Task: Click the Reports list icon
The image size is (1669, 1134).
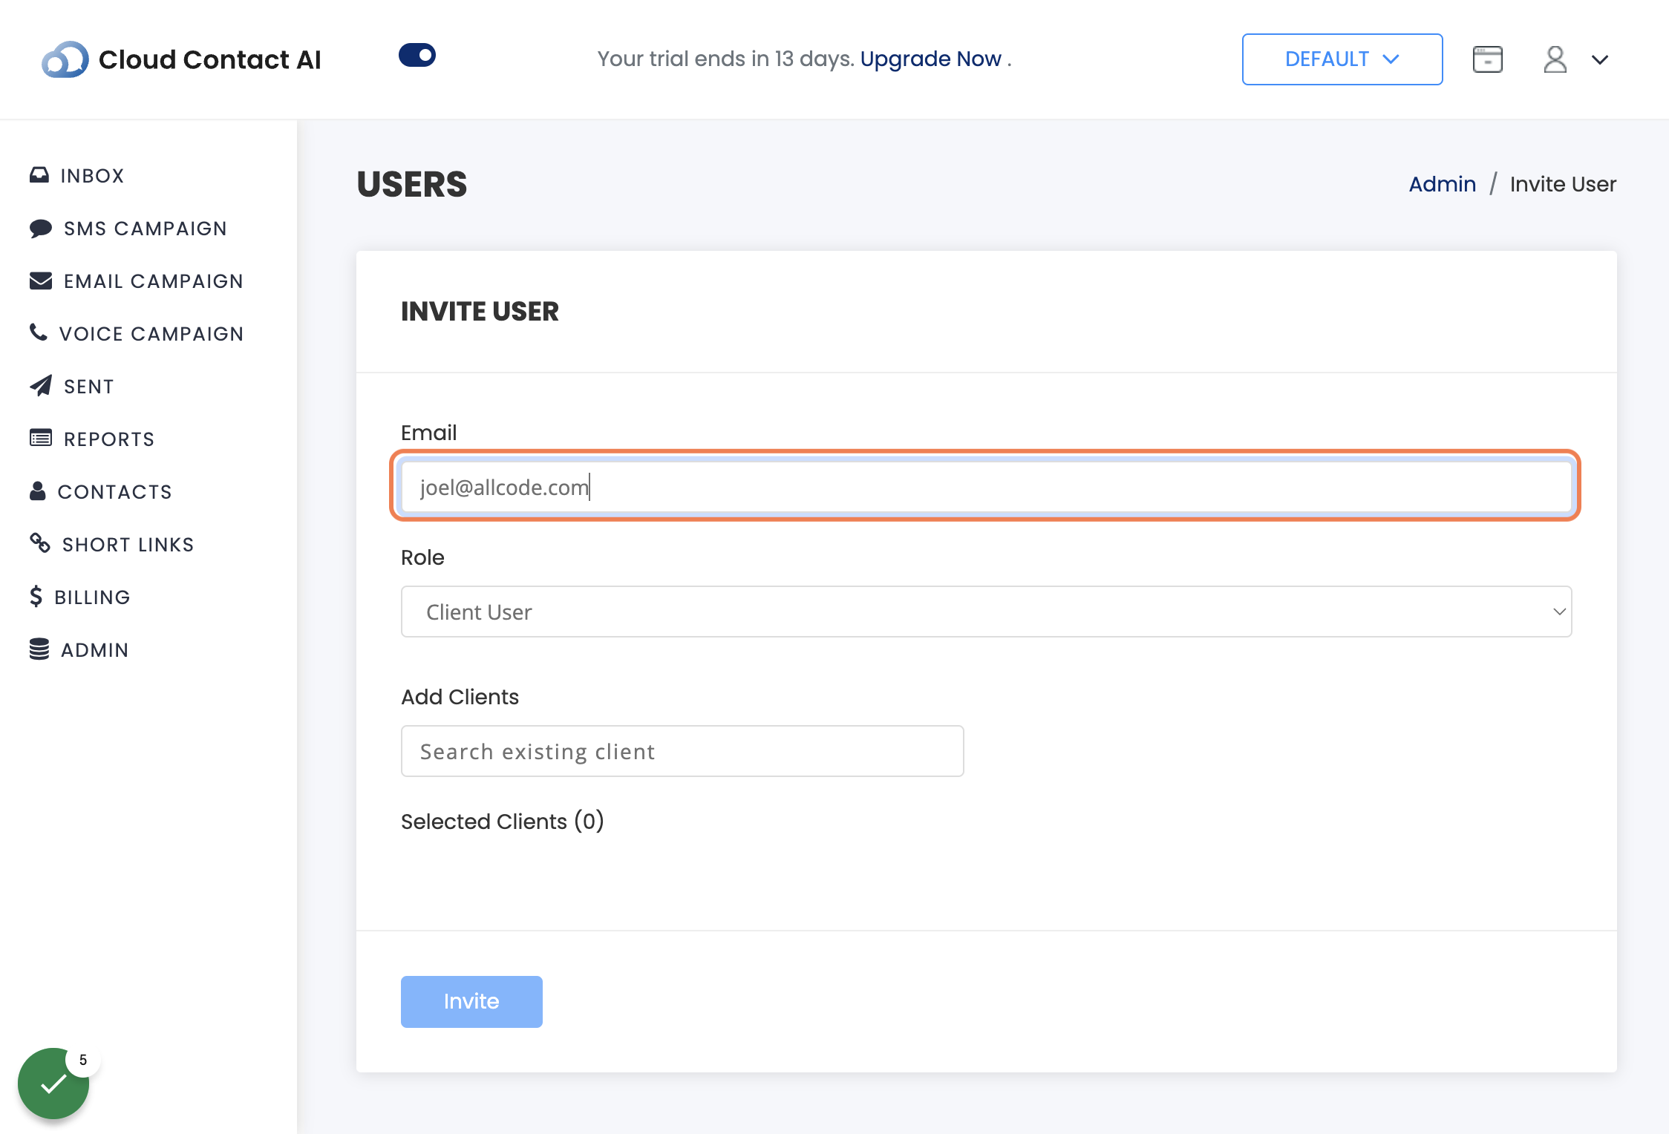Action: point(41,438)
